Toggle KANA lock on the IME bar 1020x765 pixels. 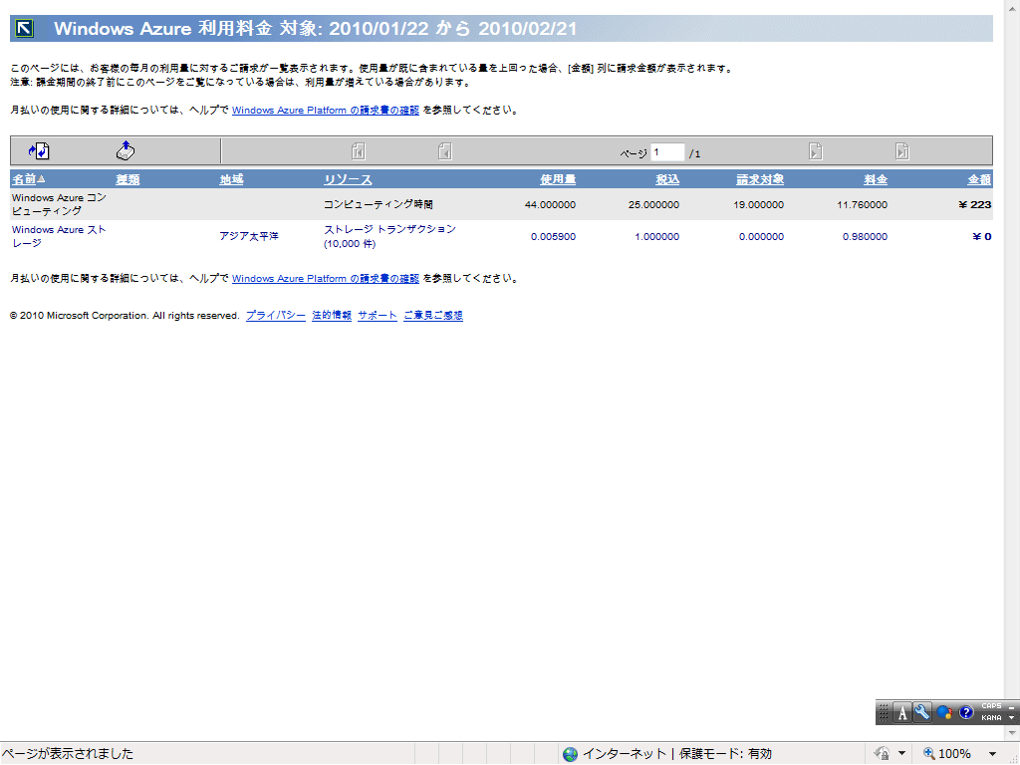coord(991,718)
